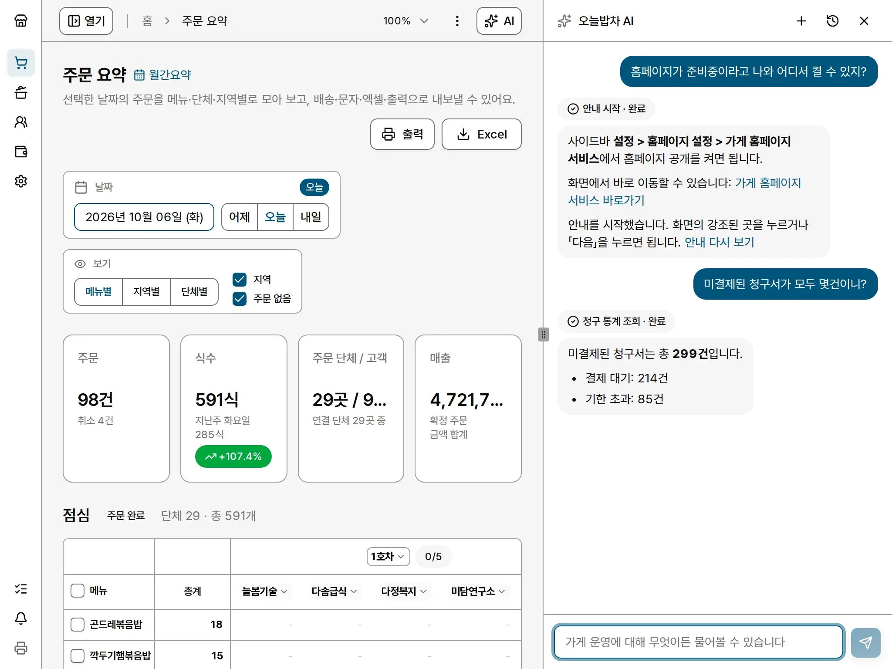Open the 2026년 10월 06일 date picker
Image resolution: width=892 pixels, height=669 pixels.
click(144, 217)
